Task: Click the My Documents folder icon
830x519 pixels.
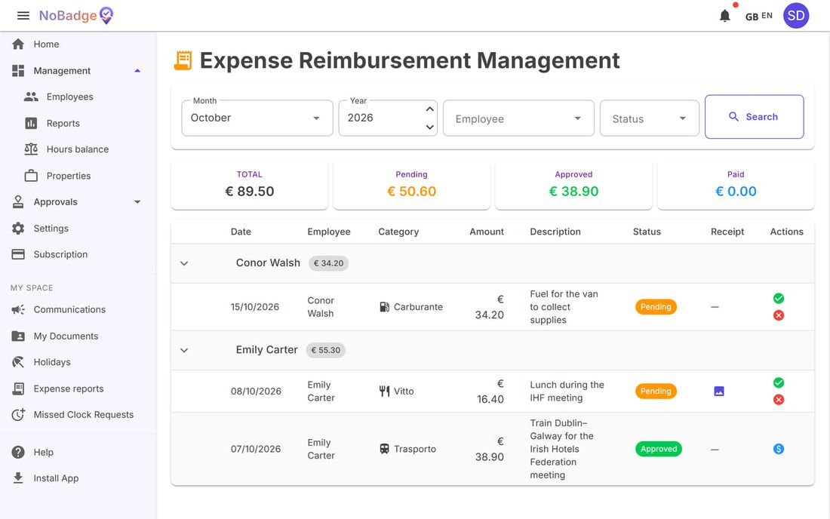Action: coord(18,336)
